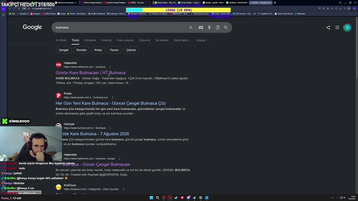Open the Twitch Emote Resizer bookmark
Image resolution: width=358 pixels, height=201 pixels.
point(284,14)
